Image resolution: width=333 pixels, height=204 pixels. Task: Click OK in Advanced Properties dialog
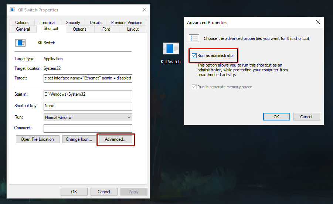click(276, 117)
